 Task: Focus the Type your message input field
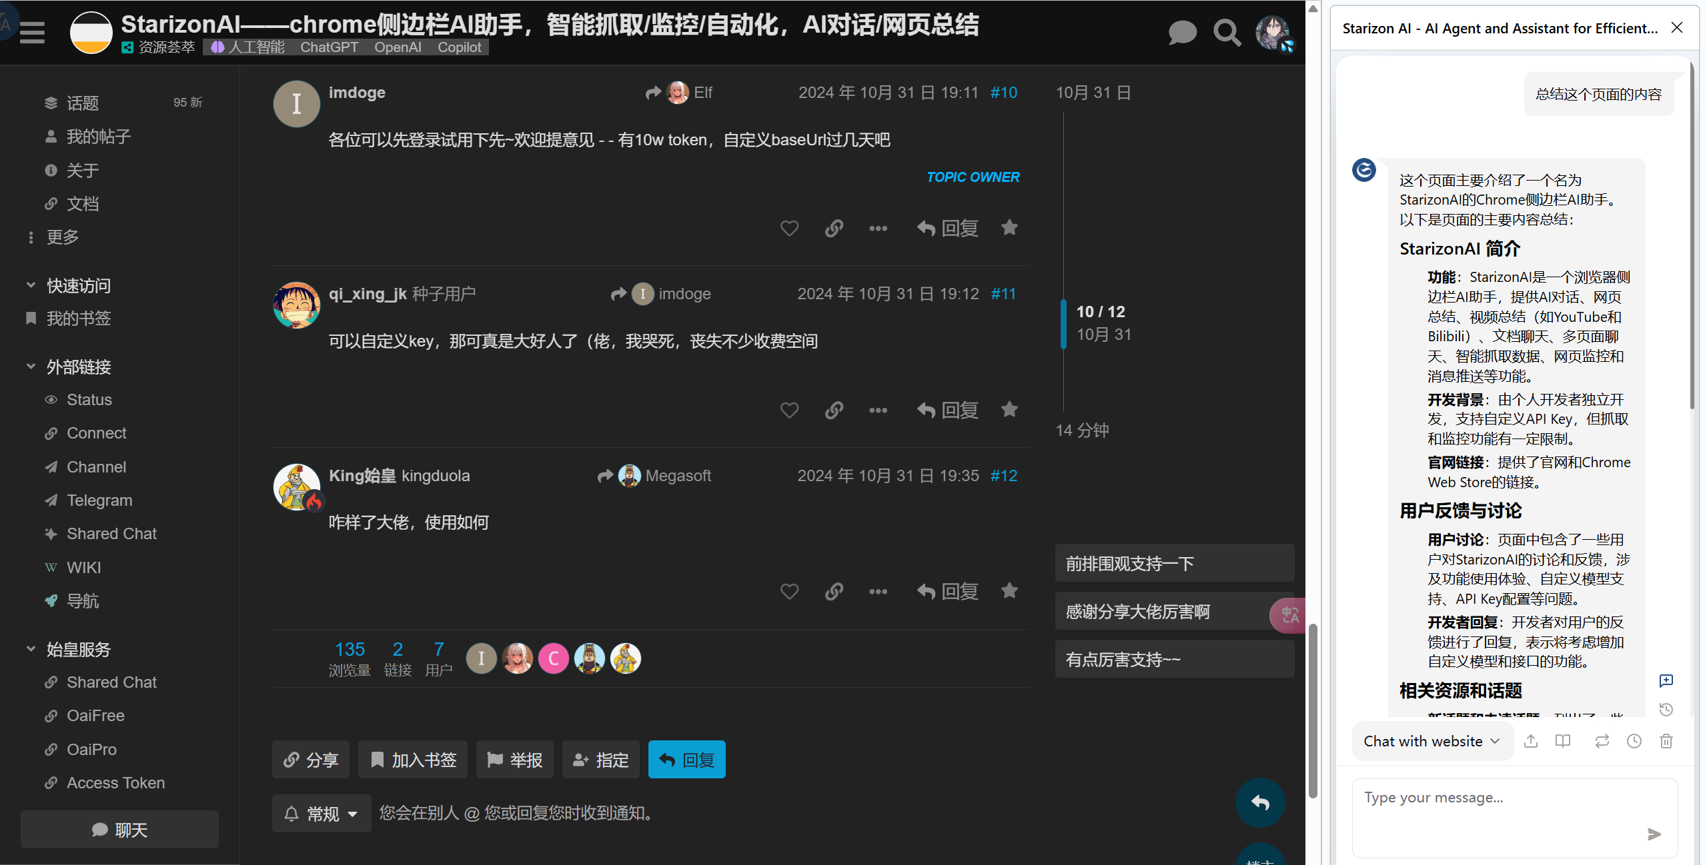pyautogui.click(x=1514, y=817)
